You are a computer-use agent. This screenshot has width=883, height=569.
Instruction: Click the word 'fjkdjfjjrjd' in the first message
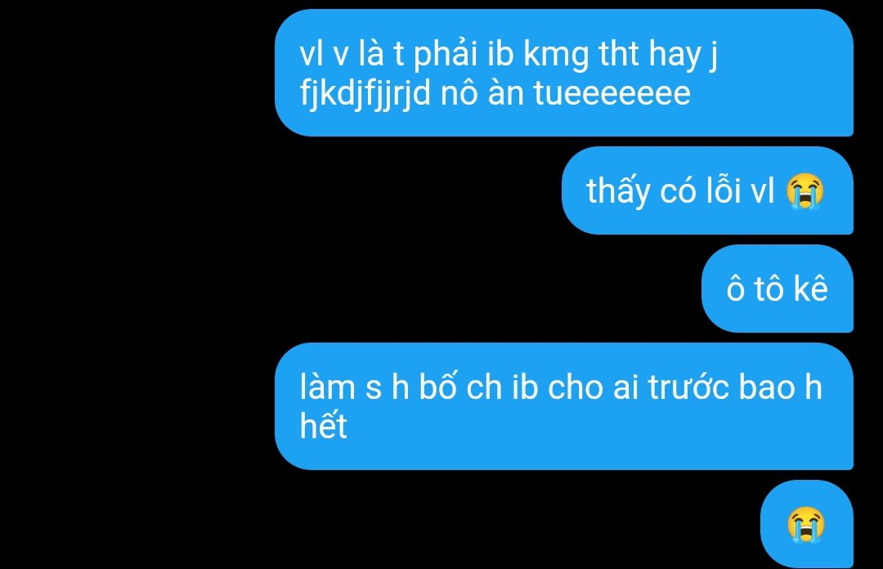point(365,93)
